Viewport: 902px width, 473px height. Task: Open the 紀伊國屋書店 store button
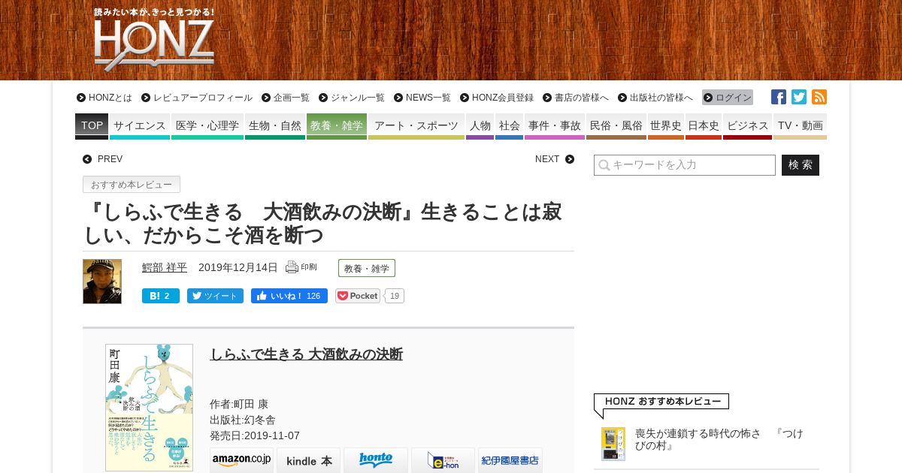[x=510, y=460]
